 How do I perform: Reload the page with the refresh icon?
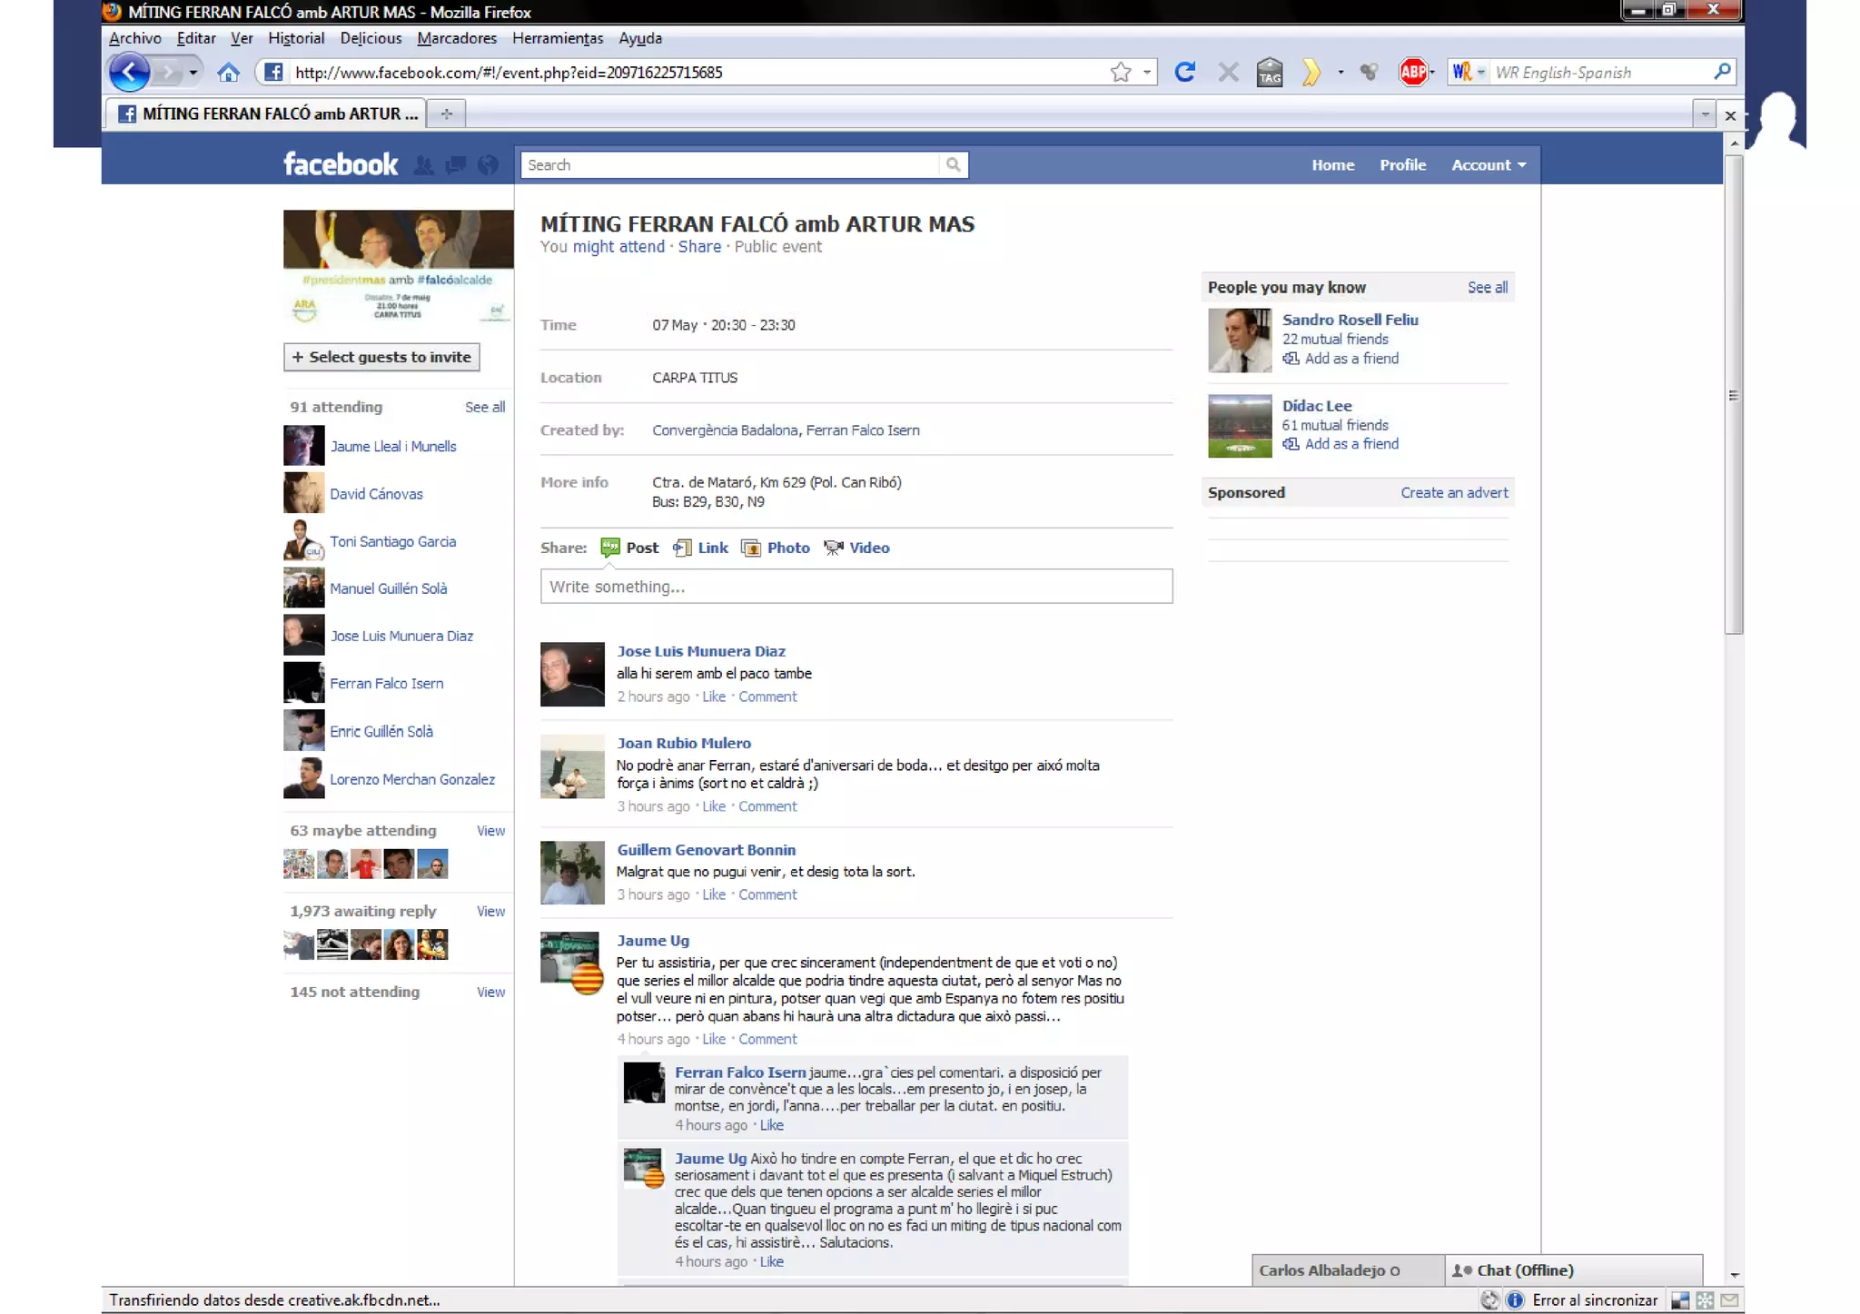pos(1184,72)
